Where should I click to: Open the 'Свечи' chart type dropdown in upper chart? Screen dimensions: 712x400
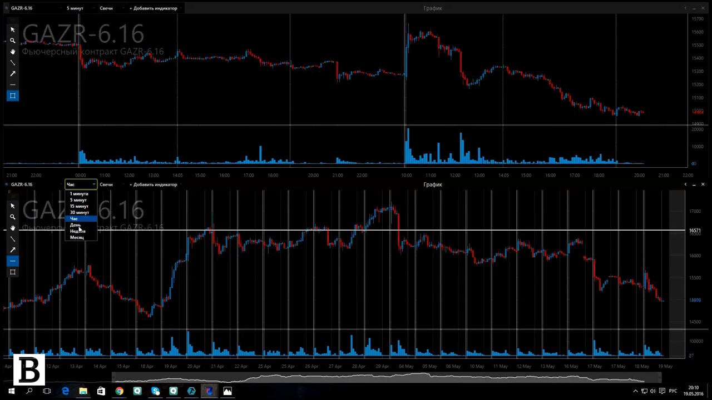(112, 8)
